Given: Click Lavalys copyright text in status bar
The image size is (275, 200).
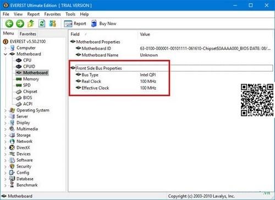Looking at the screenshot, I should point(201,196).
